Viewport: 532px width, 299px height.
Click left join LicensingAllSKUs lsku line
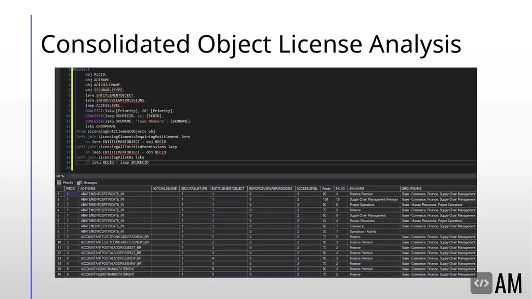[110, 158]
